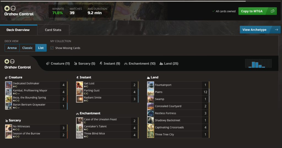Click the white mana sun icon in header
The width and height of the screenshot is (282, 148).
[7, 8]
